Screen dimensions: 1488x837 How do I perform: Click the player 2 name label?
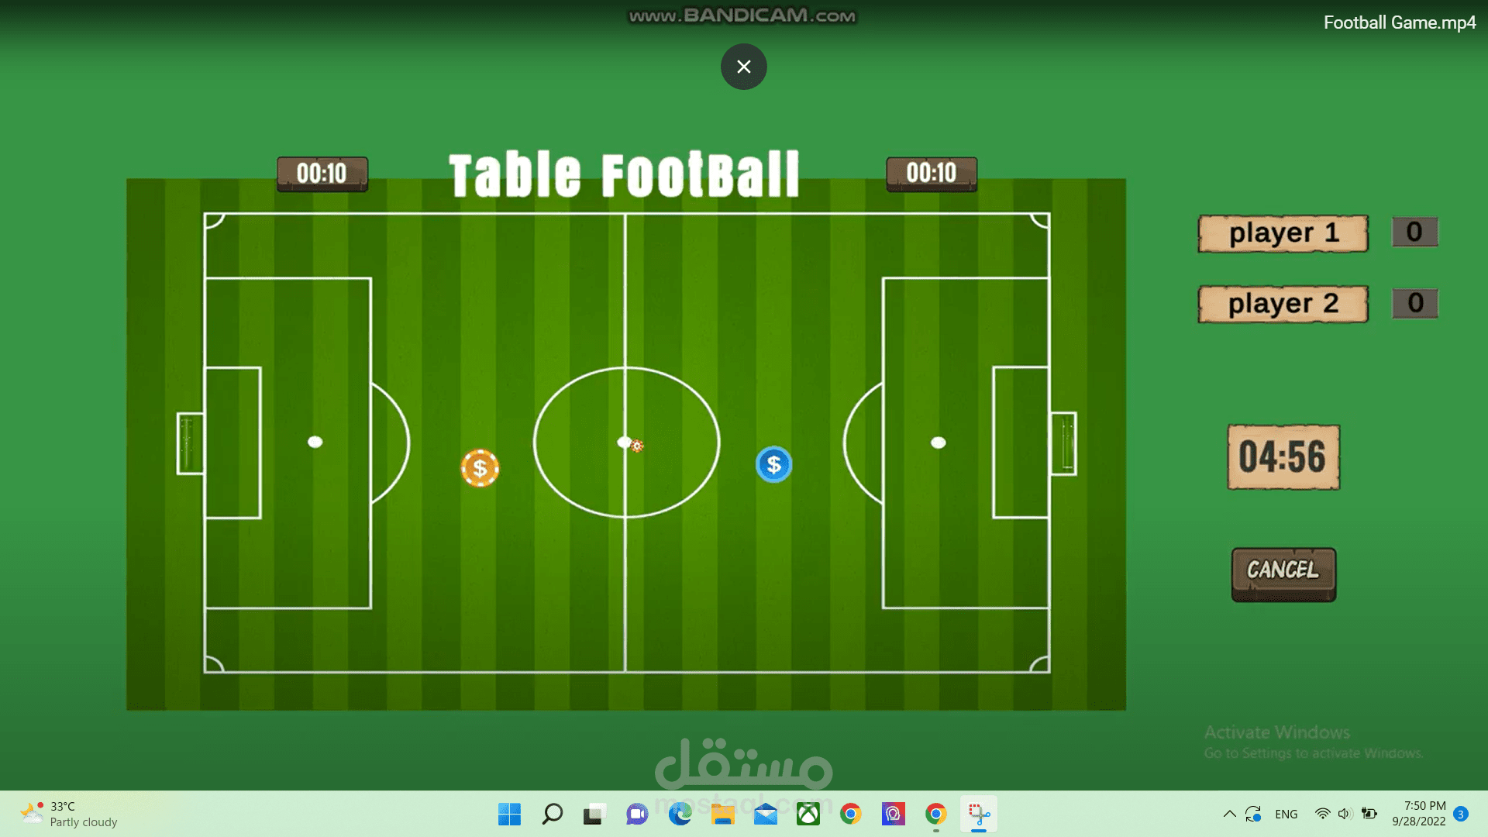[x=1283, y=304]
